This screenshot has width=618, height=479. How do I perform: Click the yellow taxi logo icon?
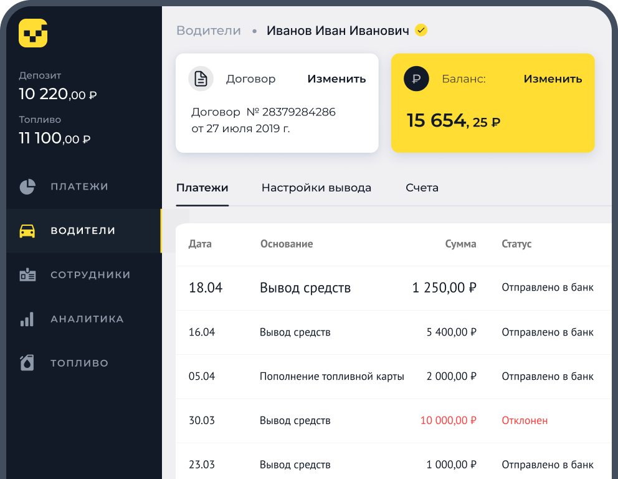click(33, 33)
